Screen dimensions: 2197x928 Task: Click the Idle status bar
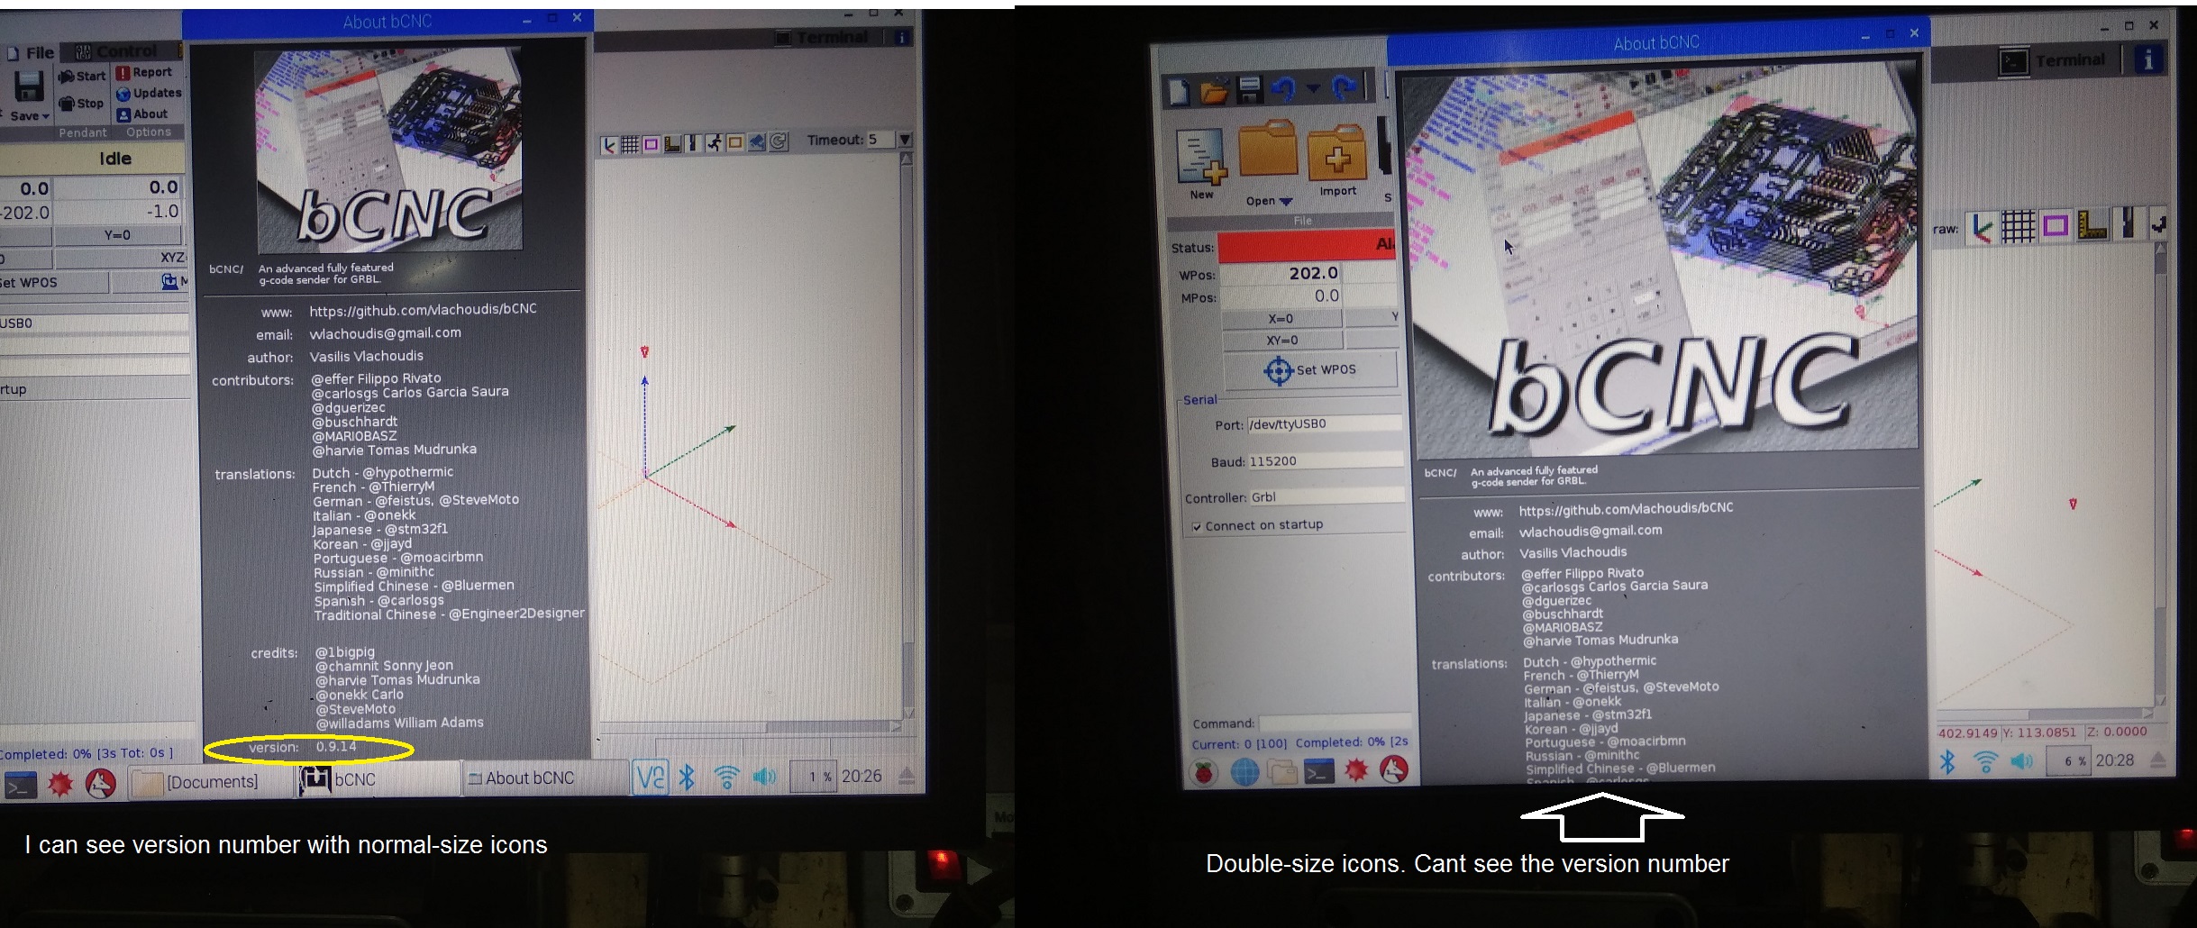click(92, 159)
